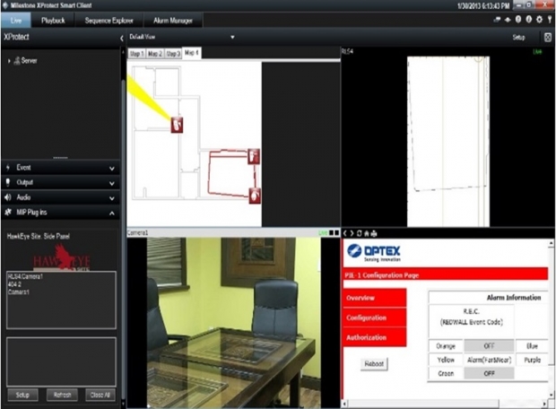The height and width of the screenshot is (409, 556).
Task: Collapse the XProtect side panel
Action: (122, 38)
